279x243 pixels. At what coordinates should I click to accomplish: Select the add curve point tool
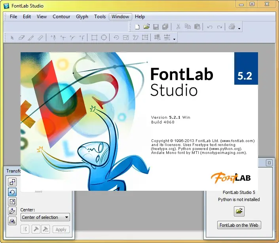tap(72, 38)
